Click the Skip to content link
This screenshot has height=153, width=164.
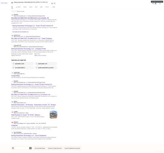coord(4,3)
